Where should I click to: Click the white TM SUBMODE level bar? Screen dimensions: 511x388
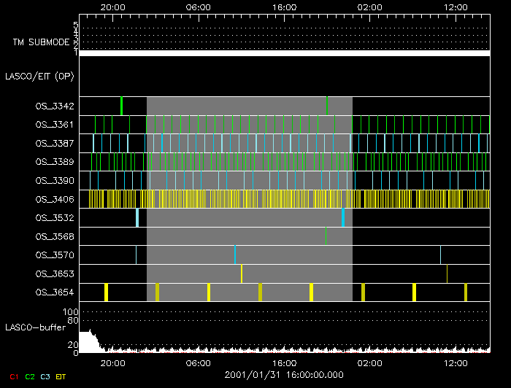point(284,53)
